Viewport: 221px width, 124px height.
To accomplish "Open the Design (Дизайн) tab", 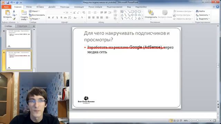I will [52, 7].
